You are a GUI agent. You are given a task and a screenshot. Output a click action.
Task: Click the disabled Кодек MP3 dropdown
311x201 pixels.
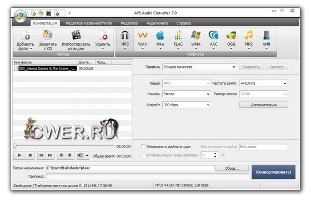point(187,84)
